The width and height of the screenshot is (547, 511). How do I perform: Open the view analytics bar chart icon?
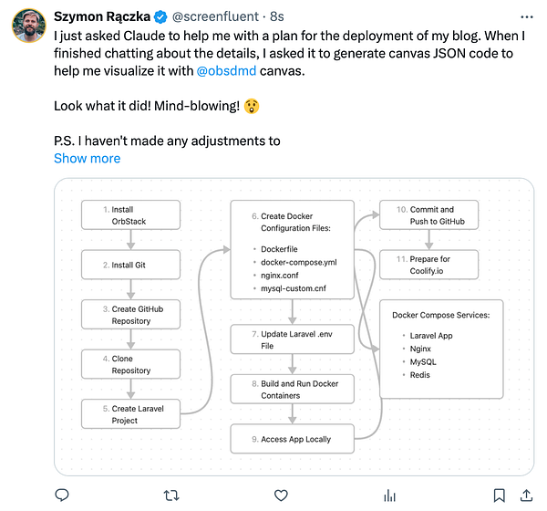click(x=390, y=495)
